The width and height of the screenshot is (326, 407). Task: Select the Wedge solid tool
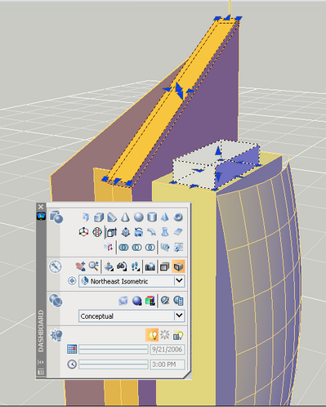[x=112, y=217]
